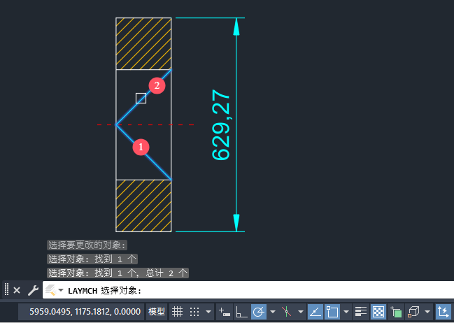Open polar tracking angle dropdown arrow
This screenshot has height=323, width=454.
pyautogui.click(x=272, y=312)
